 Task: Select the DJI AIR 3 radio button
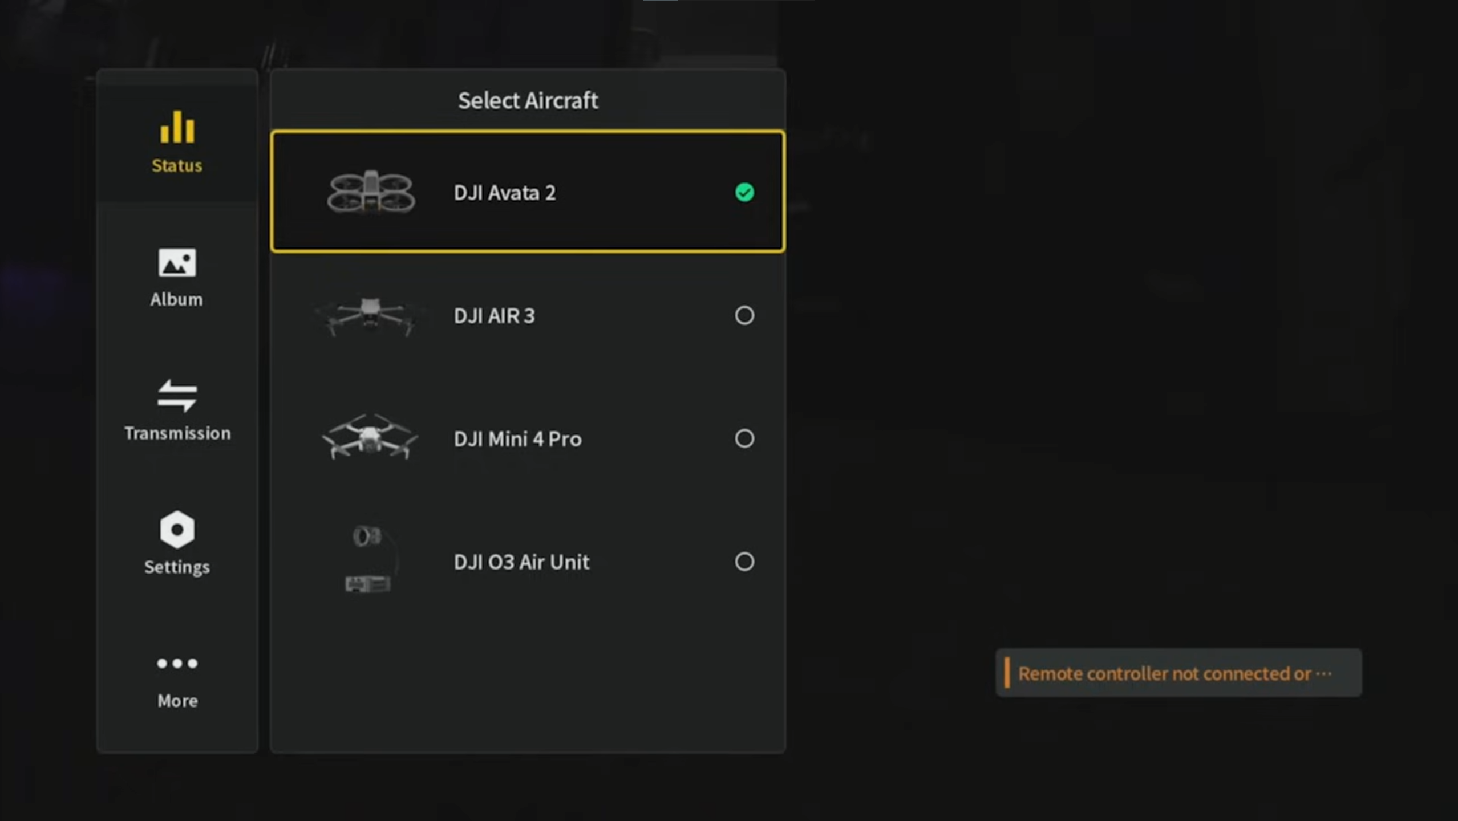[x=744, y=315]
